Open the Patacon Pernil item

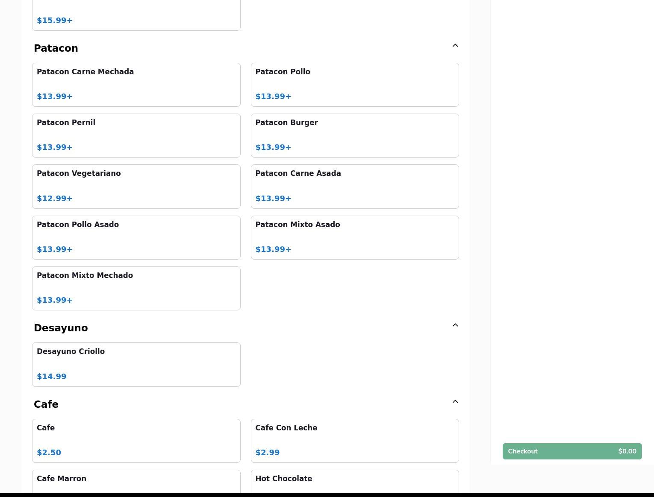(x=136, y=135)
